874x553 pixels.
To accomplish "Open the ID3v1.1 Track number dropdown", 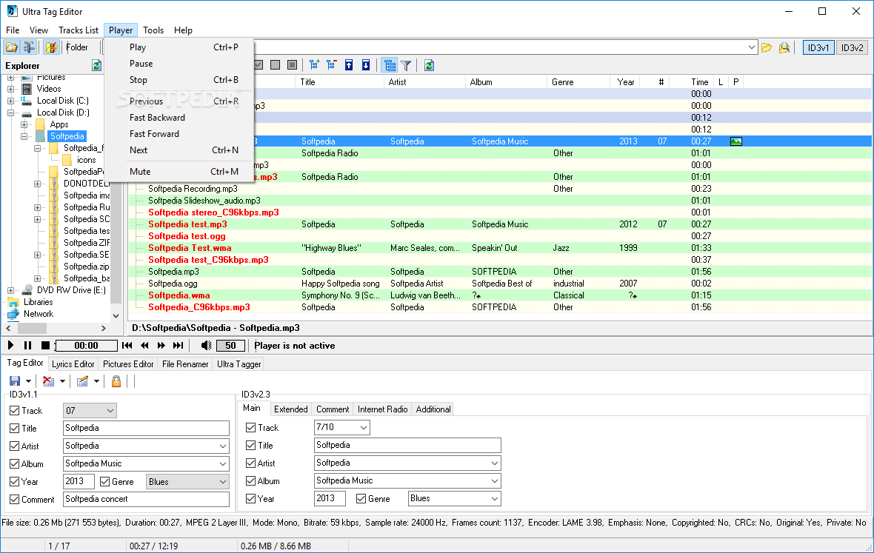I will pyautogui.click(x=110, y=410).
